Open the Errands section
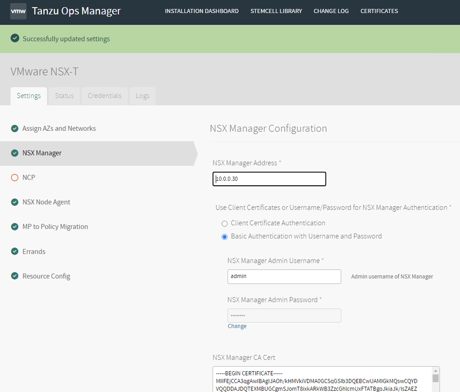 click(x=34, y=251)
